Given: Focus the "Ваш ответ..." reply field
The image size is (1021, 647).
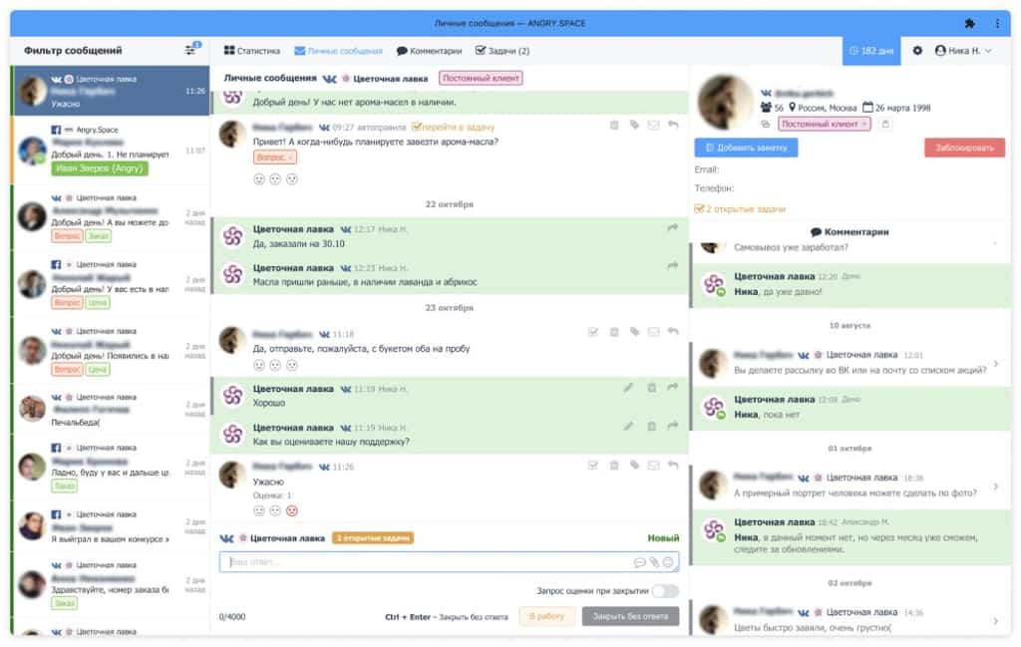Looking at the screenshot, I should [x=450, y=561].
